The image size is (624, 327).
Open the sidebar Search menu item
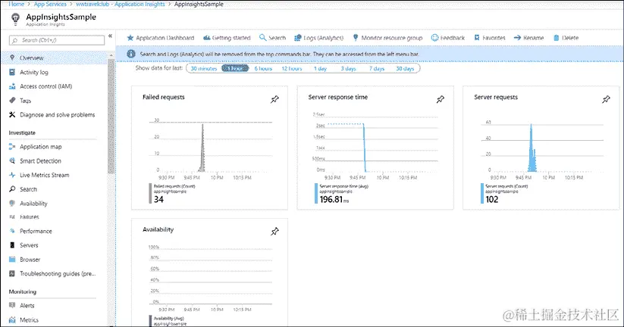click(x=54, y=189)
